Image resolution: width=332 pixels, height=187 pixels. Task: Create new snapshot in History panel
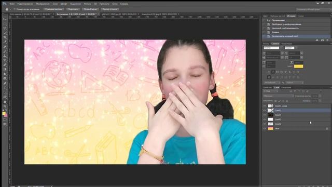[322, 40]
